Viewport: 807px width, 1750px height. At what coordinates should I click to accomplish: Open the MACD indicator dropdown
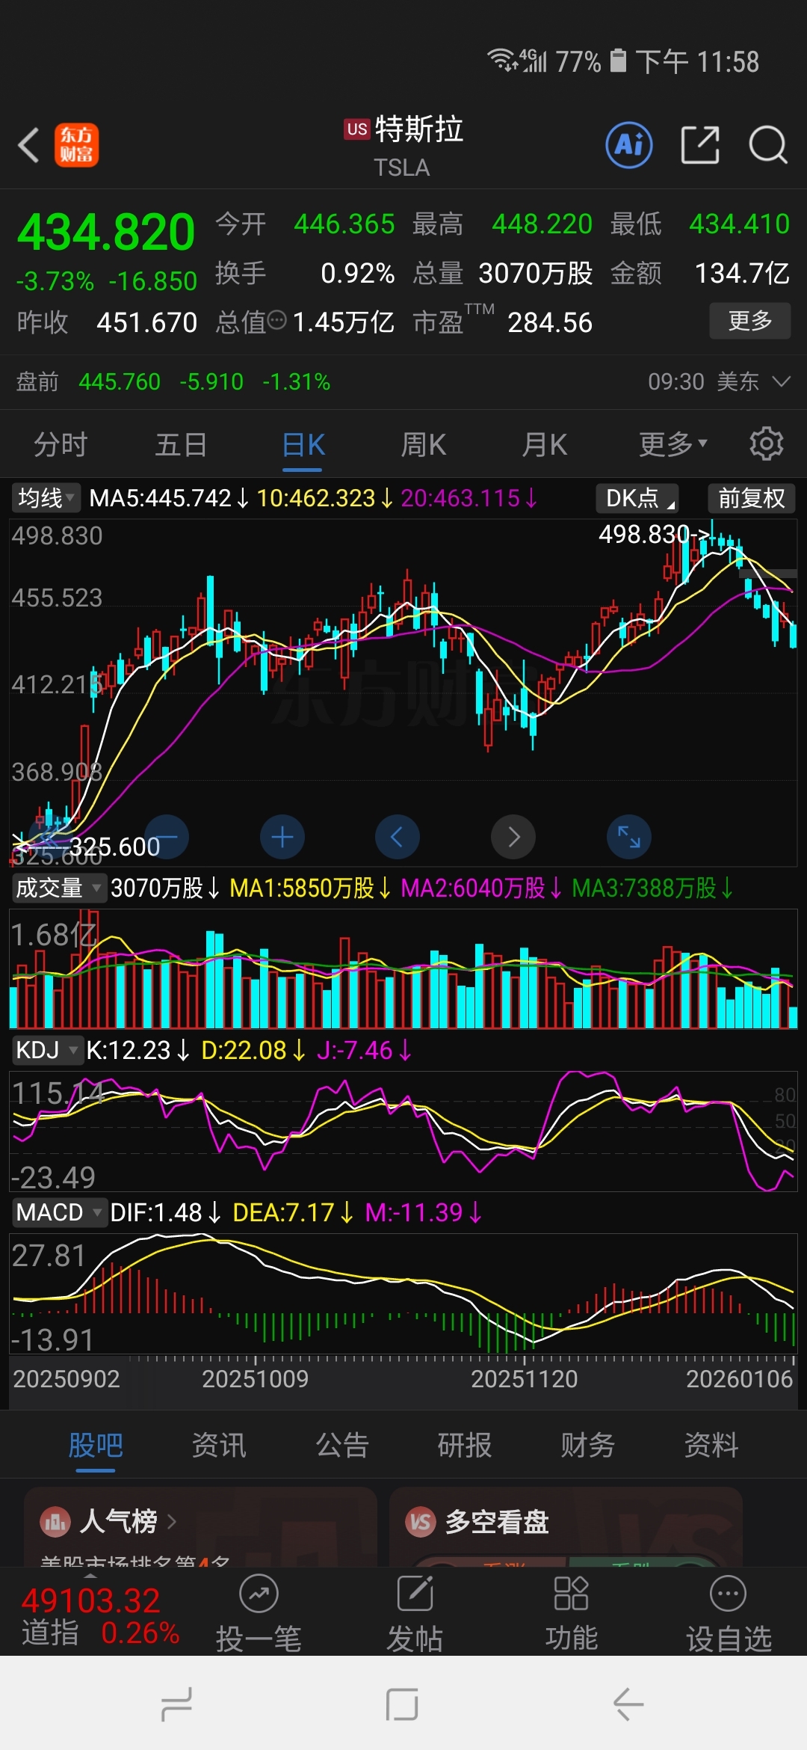(58, 1212)
